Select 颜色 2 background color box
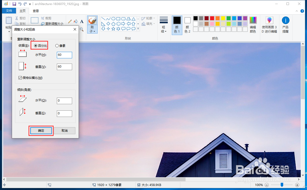 [188, 25]
